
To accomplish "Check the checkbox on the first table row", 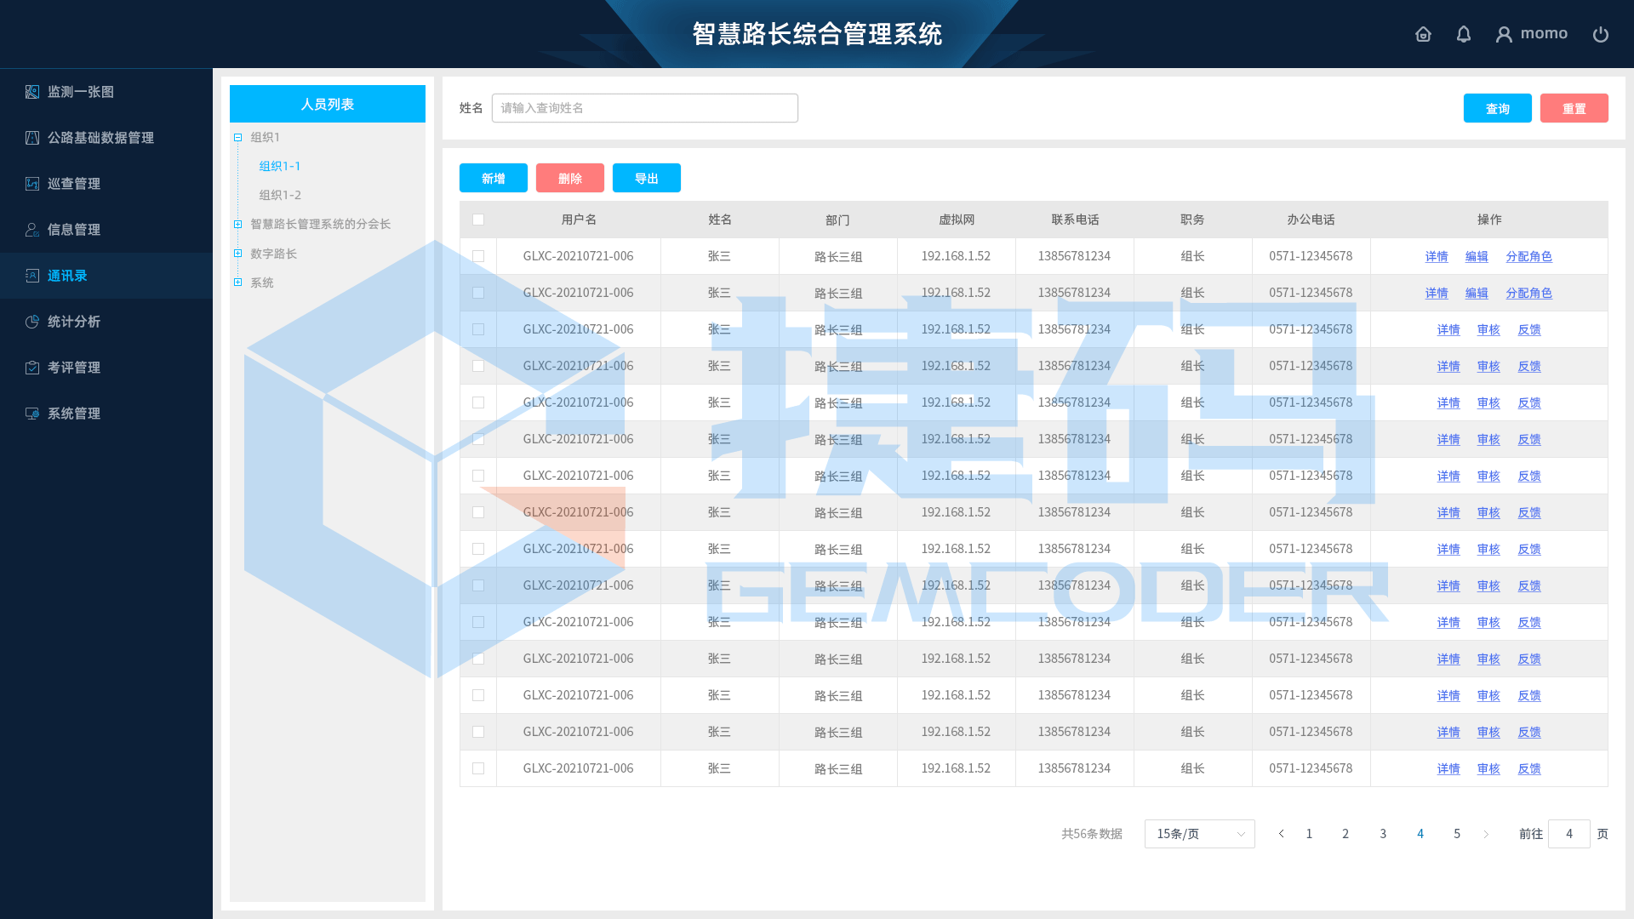I will [478, 255].
